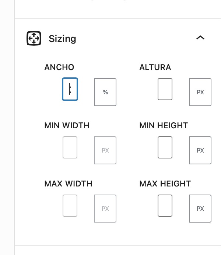Click the ANCHO field label
Image resolution: width=221 pixels, height=255 pixels.
click(59, 67)
